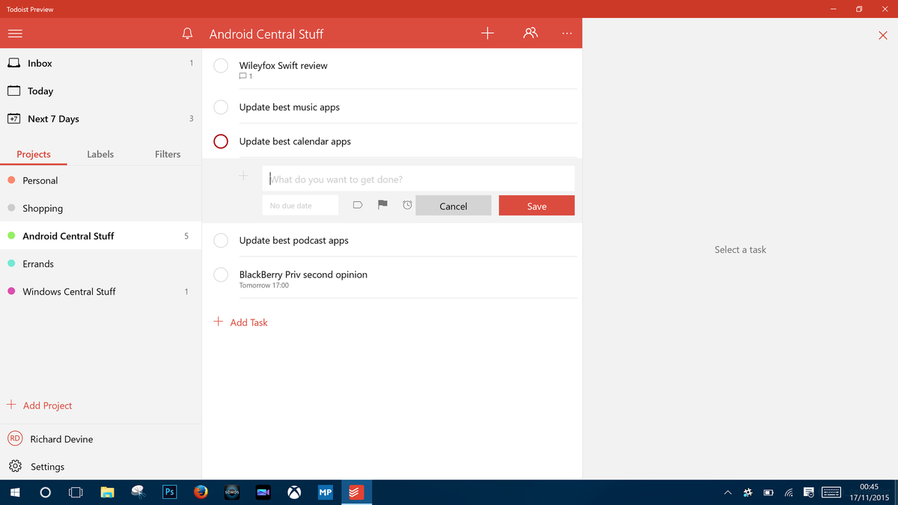Close the task detail pane
Viewport: 898px width, 505px height.
883,35
